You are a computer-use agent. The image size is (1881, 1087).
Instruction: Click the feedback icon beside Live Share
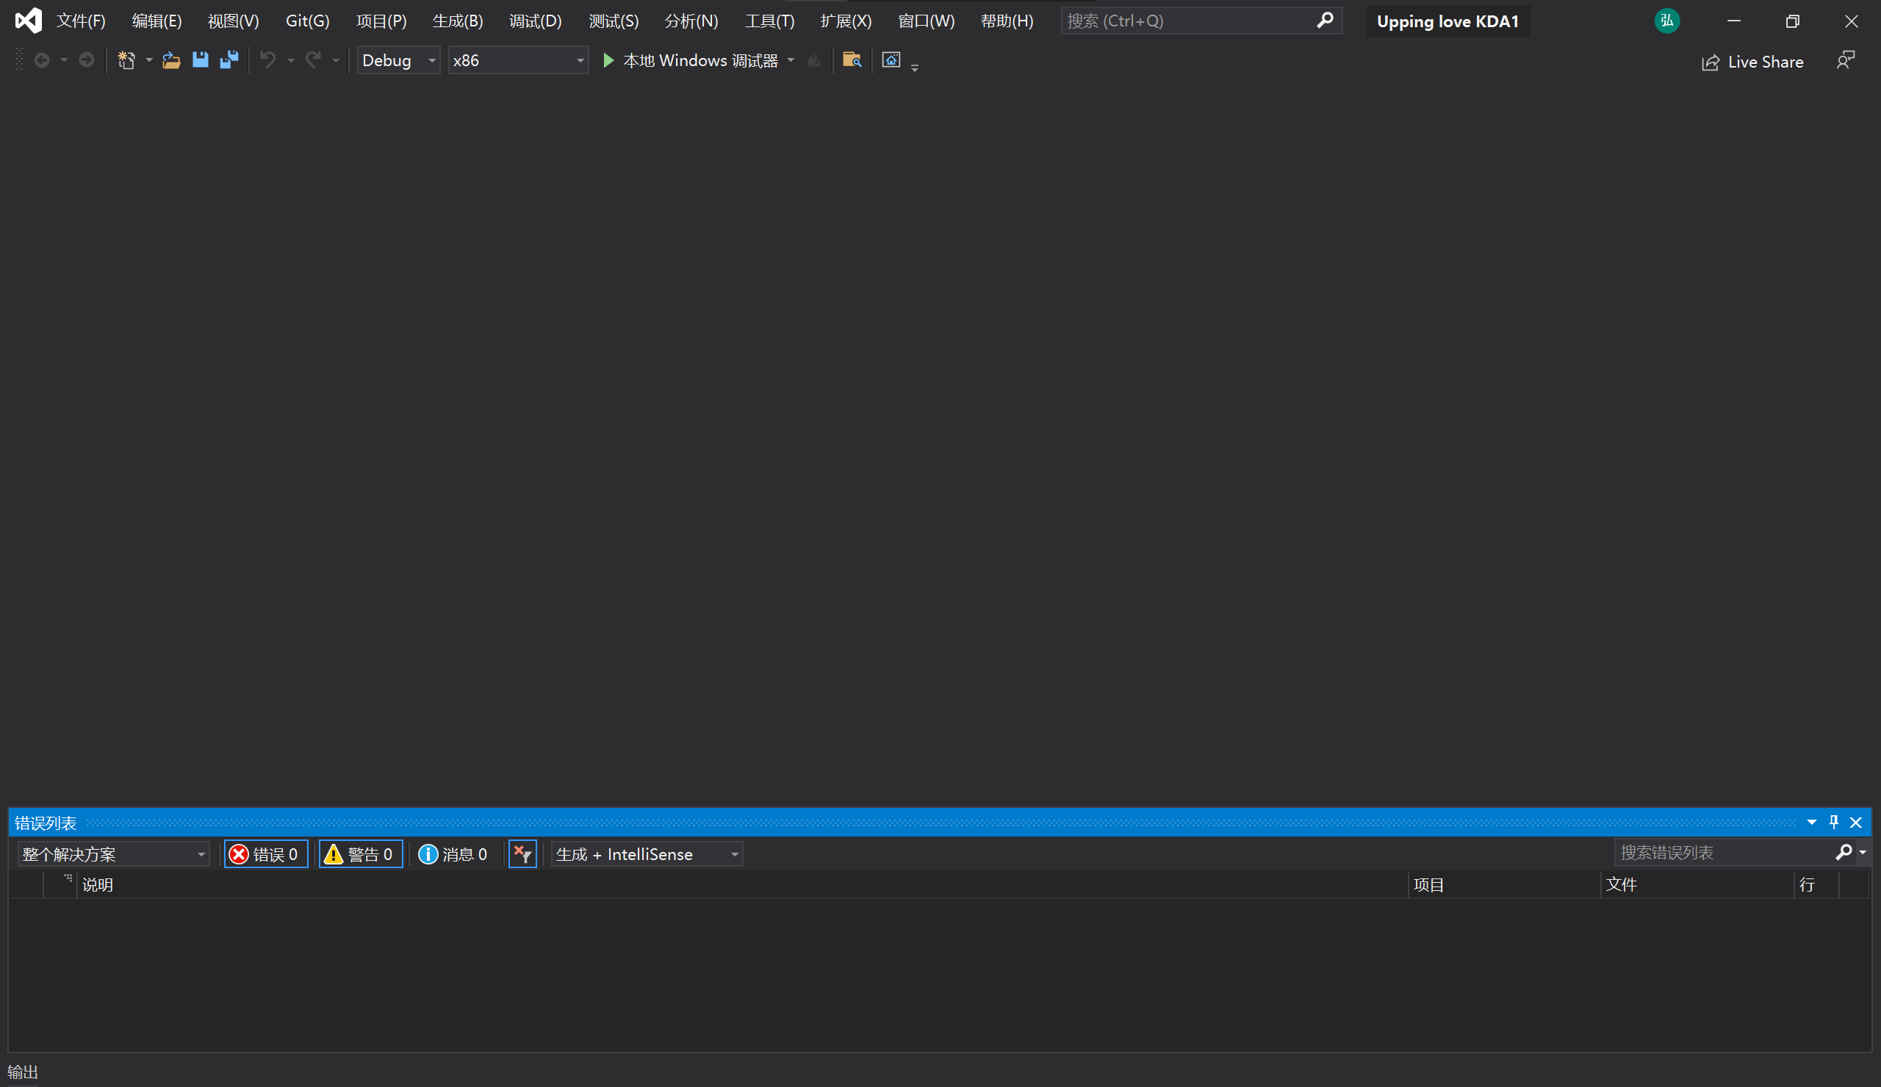(x=1845, y=60)
